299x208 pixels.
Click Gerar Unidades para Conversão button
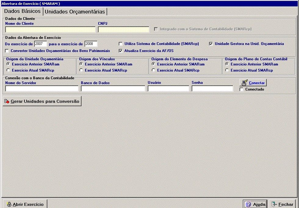42,101
